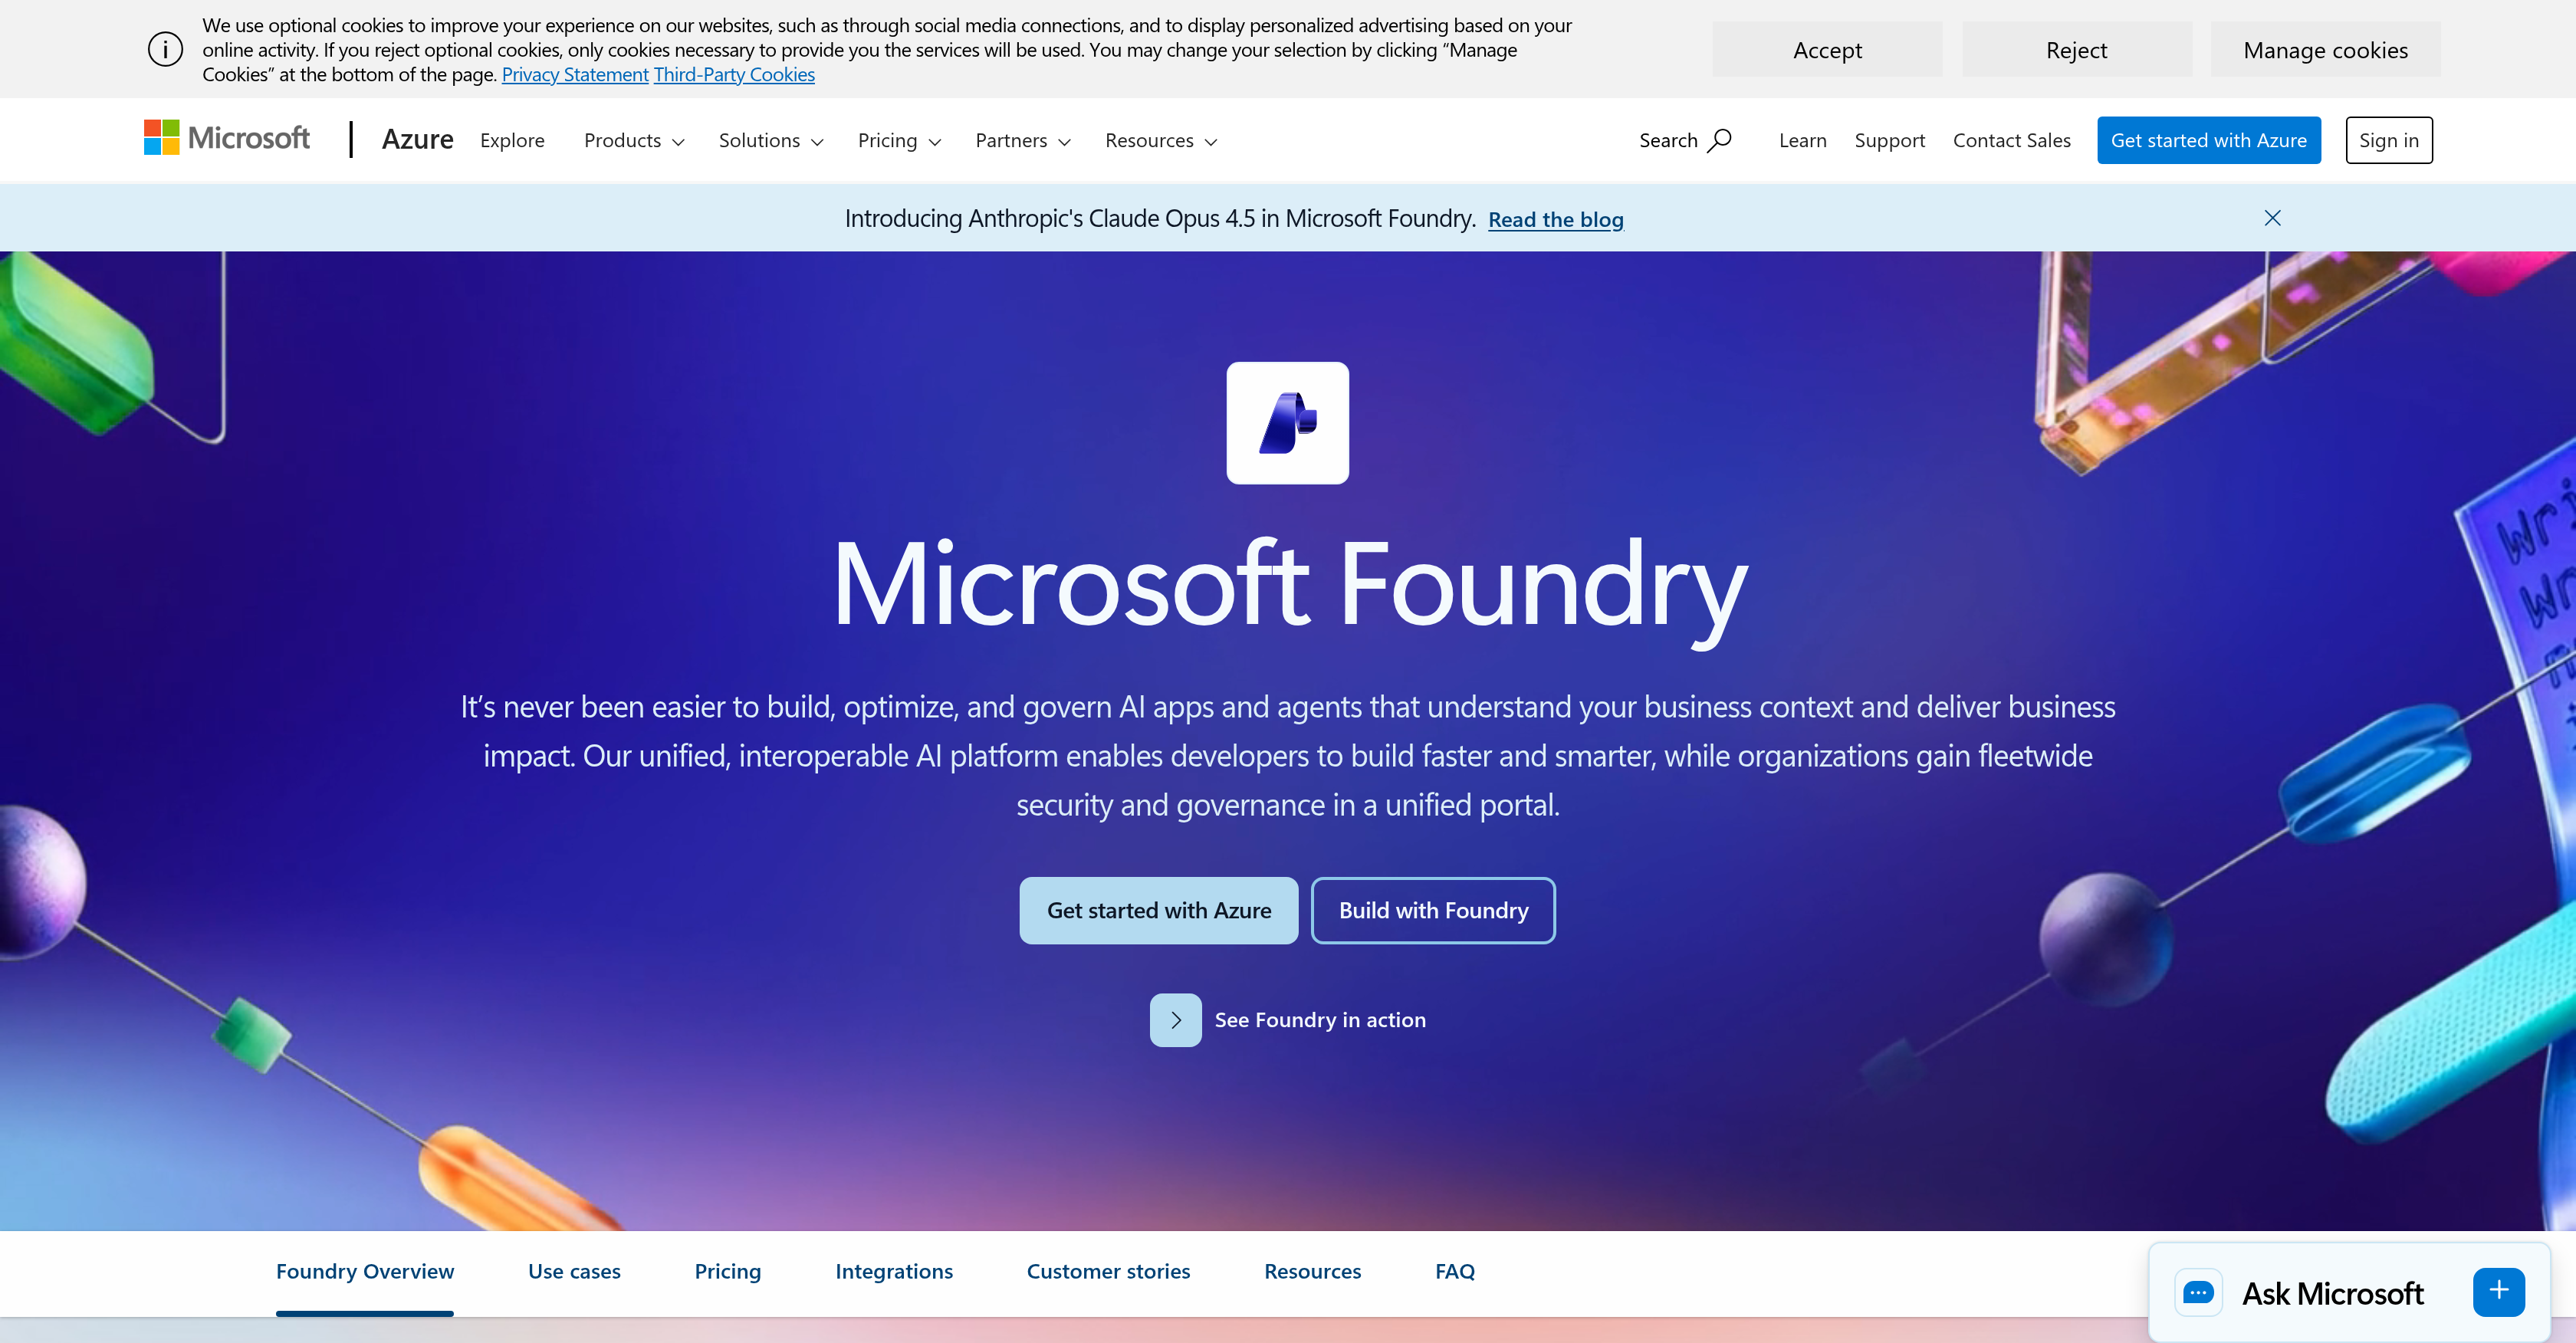Click Get started with Azure
Screen dimensions: 2576x1343
(1158, 910)
